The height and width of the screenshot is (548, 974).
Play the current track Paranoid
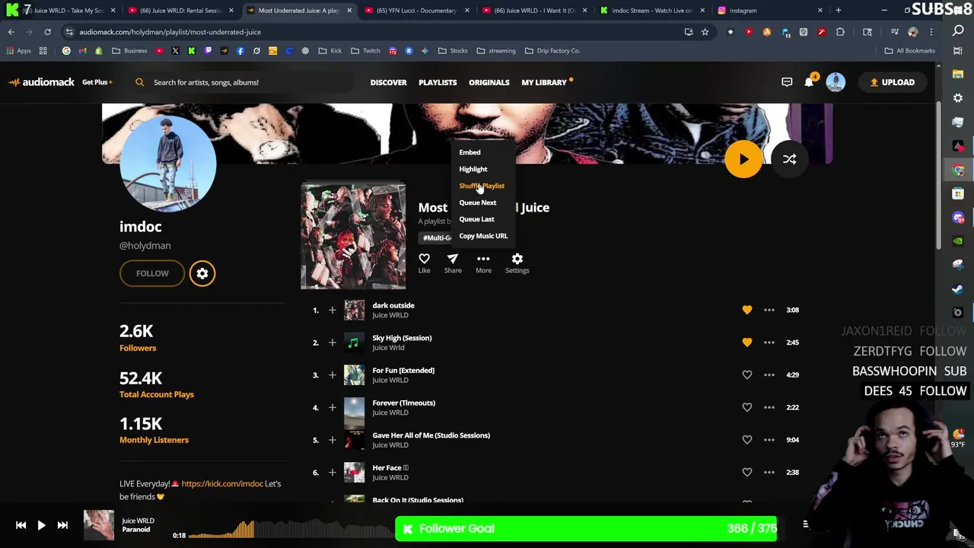click(x=41, y=525)
